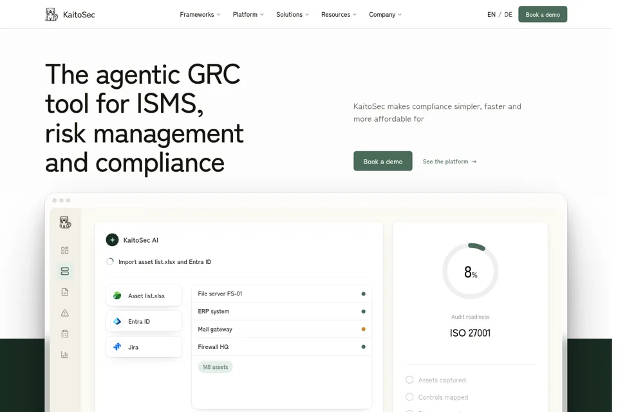This screenshot has height=412, width=618.
Task: Click the arrow after See the platform
Action: (474, 162)
